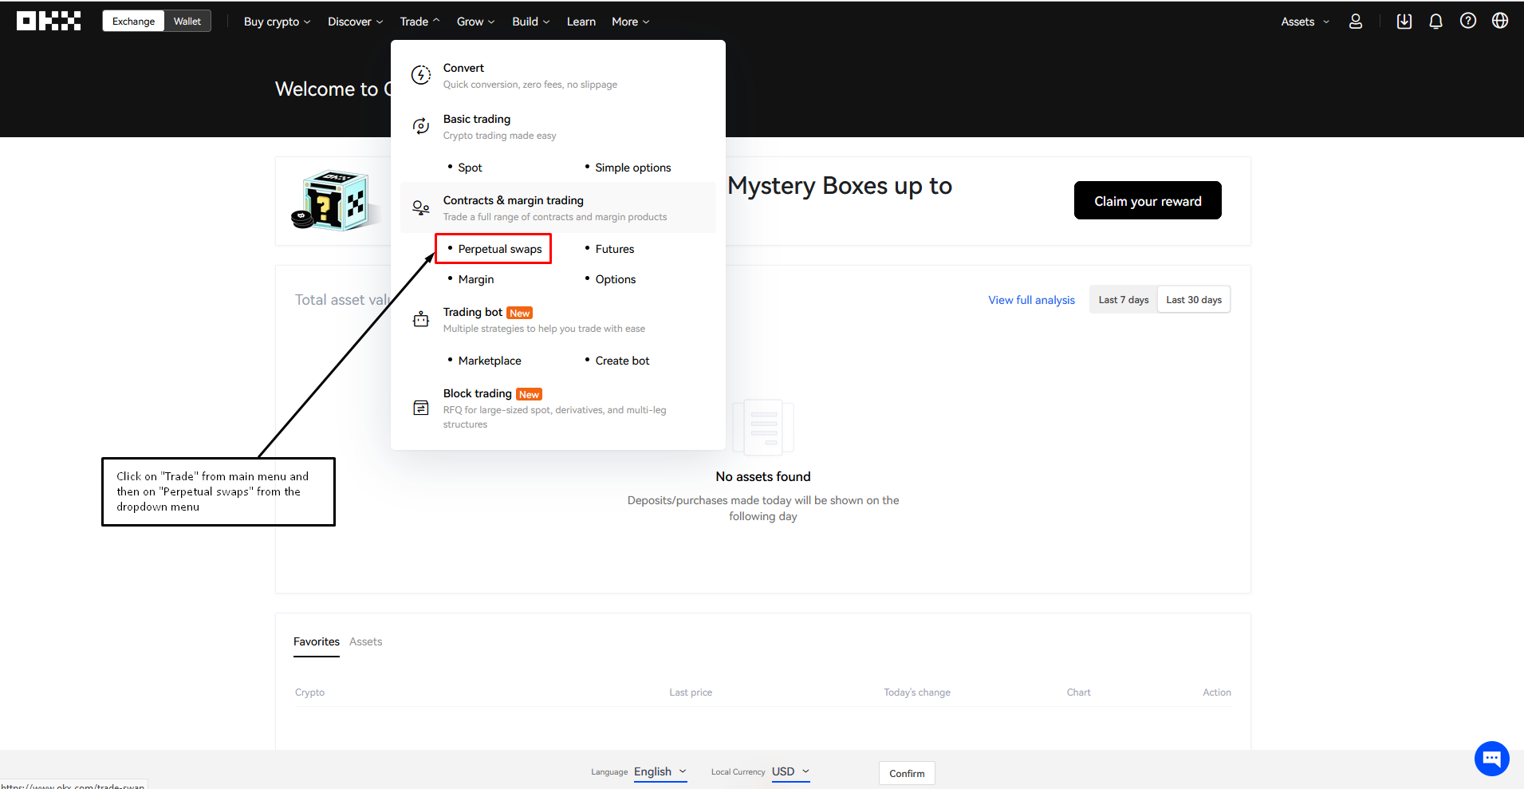Image resolution: width=1524 pixels, height=789 pixels.
Task: Open the Learn page
Action: click(x=581, y=22)
